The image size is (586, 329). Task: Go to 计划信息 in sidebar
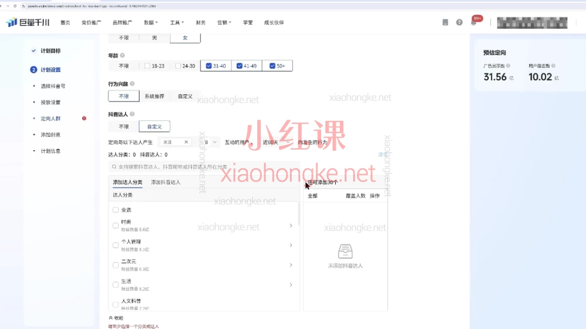click(50, 151)
